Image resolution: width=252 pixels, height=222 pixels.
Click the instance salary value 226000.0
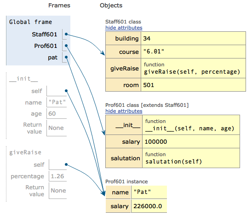(149, 206)
